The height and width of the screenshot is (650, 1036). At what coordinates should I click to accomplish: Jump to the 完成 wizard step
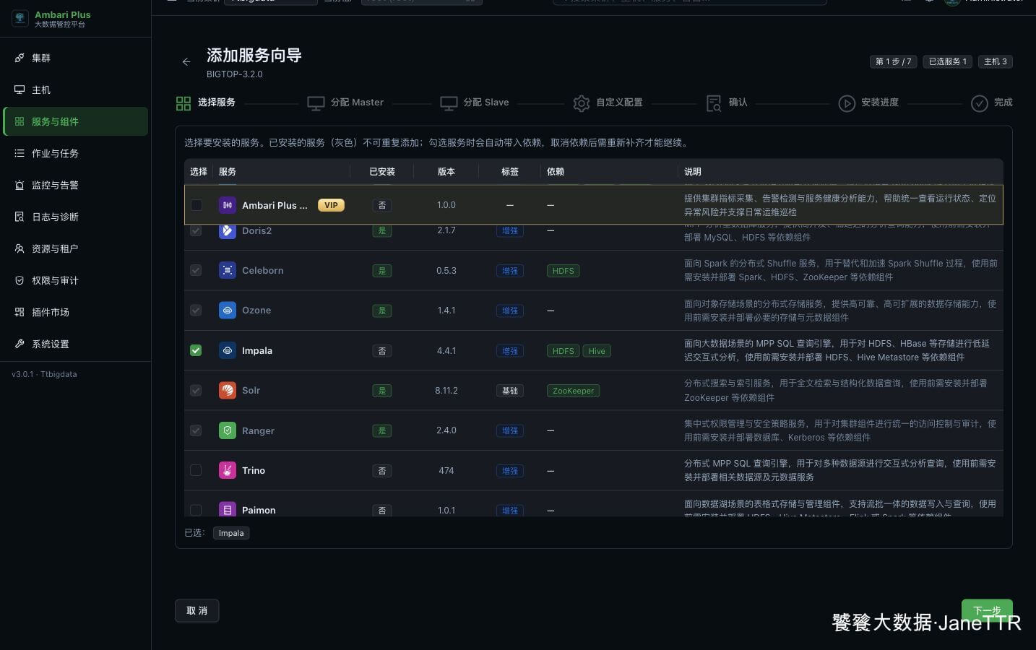point(991,103)
